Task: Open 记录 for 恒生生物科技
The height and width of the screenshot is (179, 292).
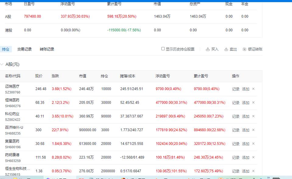Action: click(x=236, y=171)
